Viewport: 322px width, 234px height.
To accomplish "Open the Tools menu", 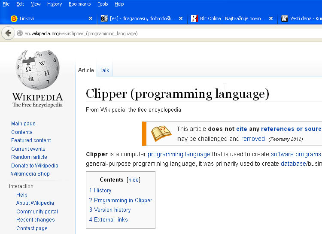I will coord(103,4).
